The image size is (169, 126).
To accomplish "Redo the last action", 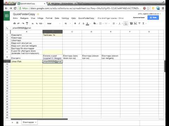I will [x=23, y=23].
